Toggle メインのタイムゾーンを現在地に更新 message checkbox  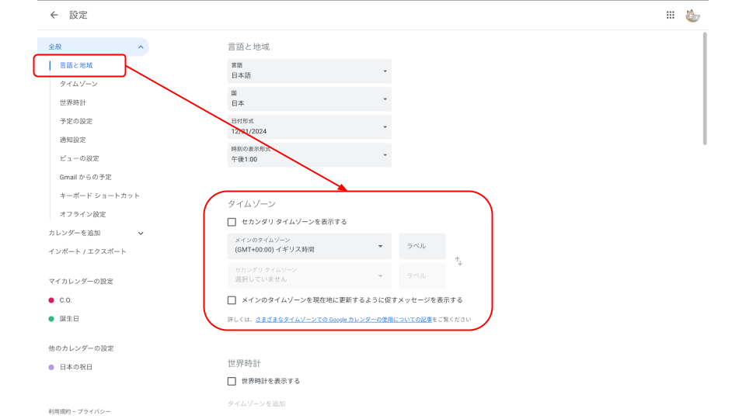232,300
